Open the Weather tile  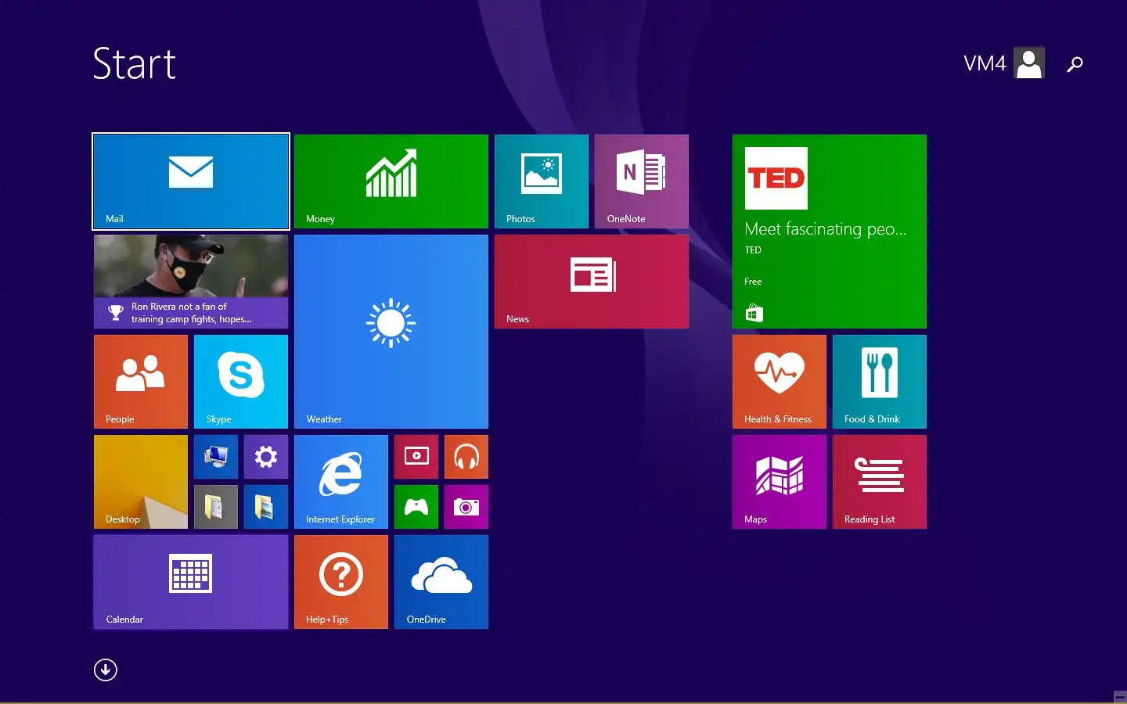click(391, 332)
